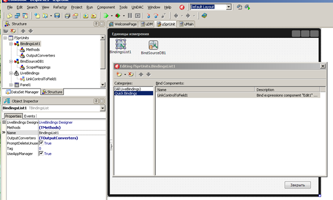Click the New Binding icon in the editing dialog
This screenshot has height=200, width=333.
pos(119,74)
